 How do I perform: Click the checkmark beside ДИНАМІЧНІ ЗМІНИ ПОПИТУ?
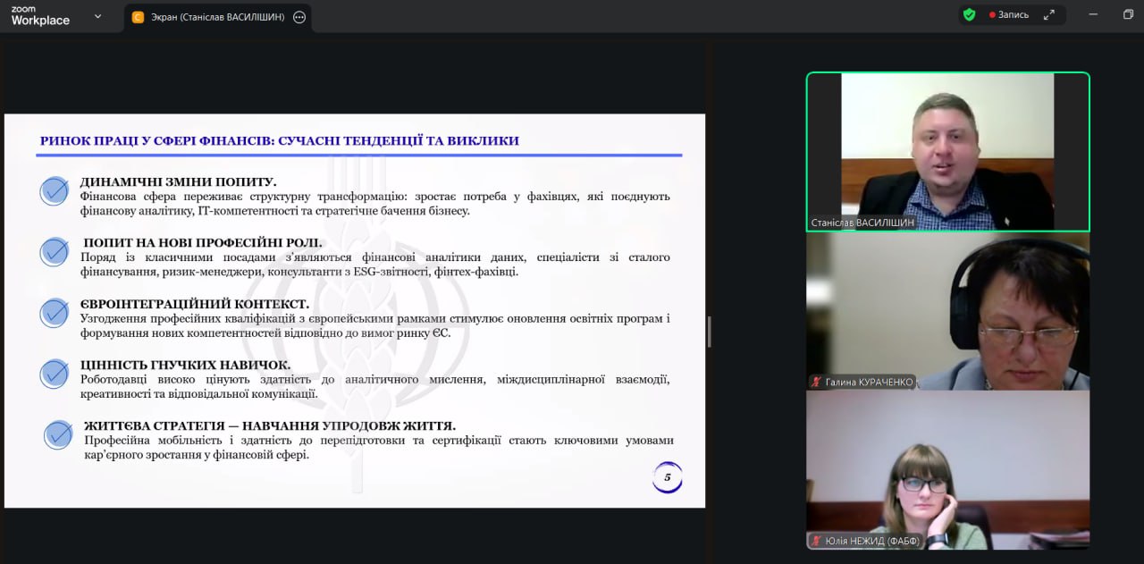(x=55, y=191)
